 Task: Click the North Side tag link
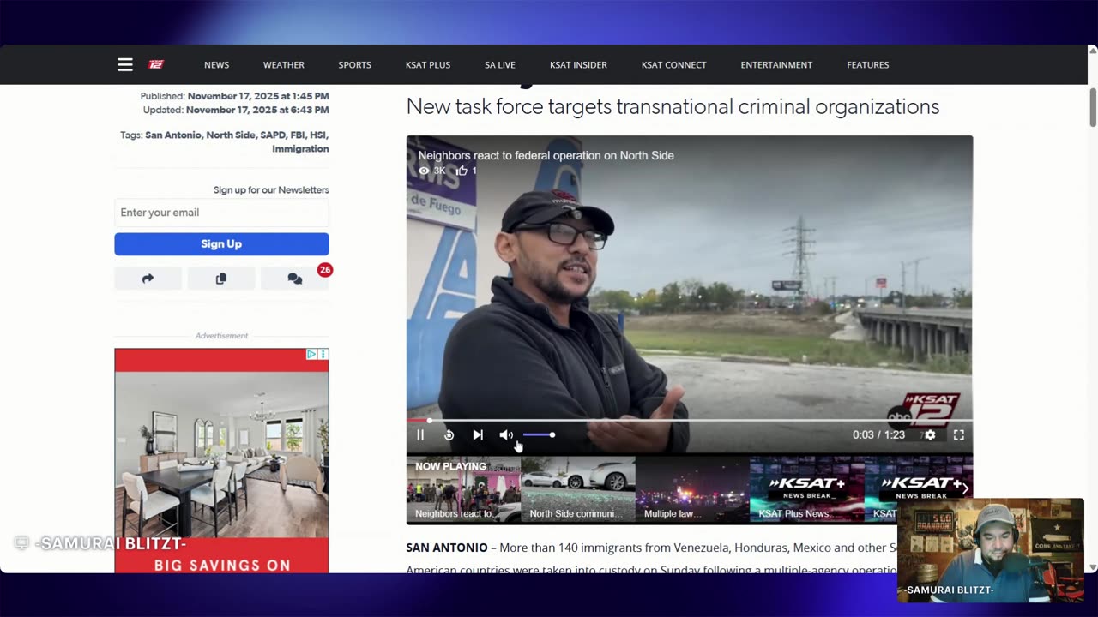coord(232,135)
